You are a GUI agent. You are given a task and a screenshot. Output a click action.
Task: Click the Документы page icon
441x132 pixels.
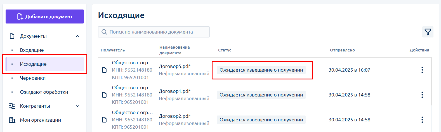(12, 36)
